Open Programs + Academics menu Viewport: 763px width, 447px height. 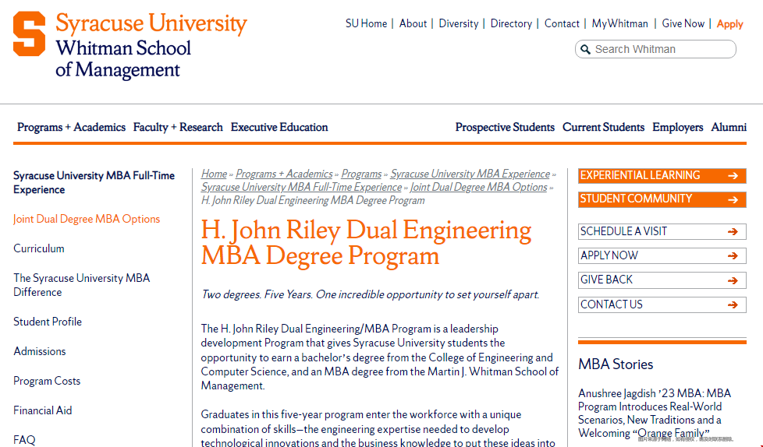tap(71, 127)
